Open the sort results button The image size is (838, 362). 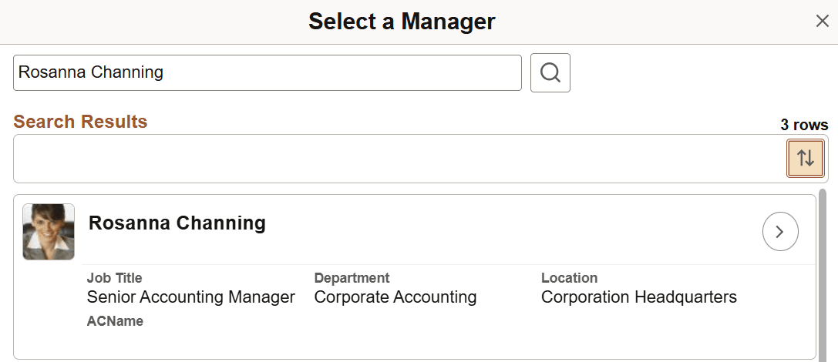[805, 159]
